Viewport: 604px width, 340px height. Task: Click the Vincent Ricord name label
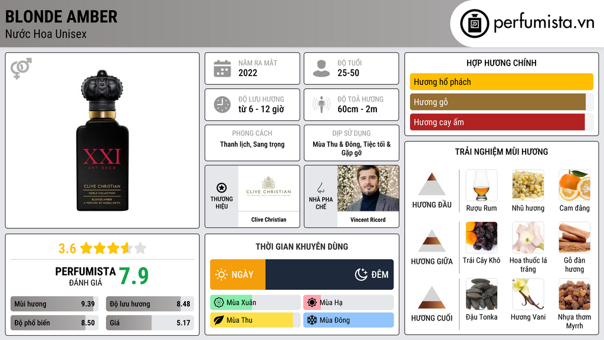click(368, 220)
